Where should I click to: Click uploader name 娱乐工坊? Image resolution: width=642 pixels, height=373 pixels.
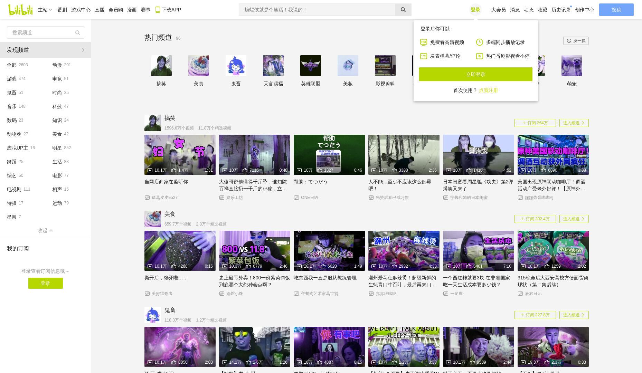[x=235, y=198]
